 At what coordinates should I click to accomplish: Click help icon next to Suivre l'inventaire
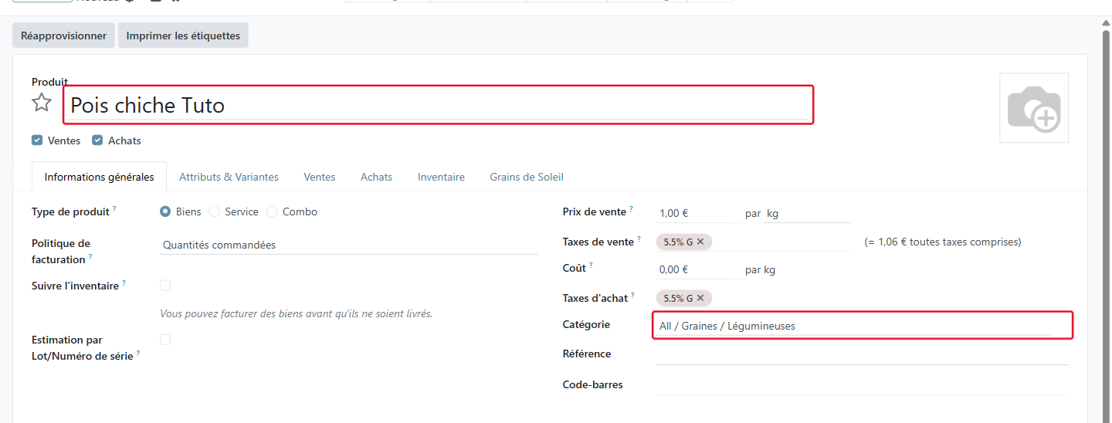coord(124,283)
